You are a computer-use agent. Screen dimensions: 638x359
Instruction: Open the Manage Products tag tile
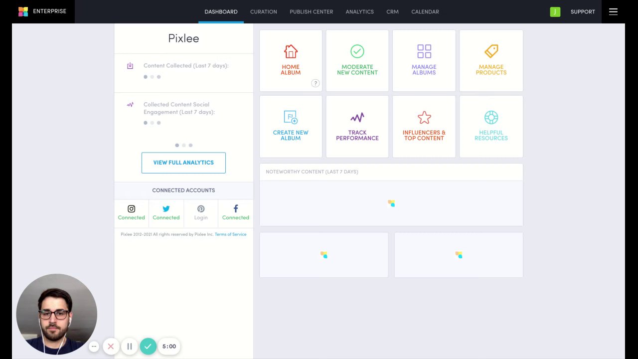(491, 60)
